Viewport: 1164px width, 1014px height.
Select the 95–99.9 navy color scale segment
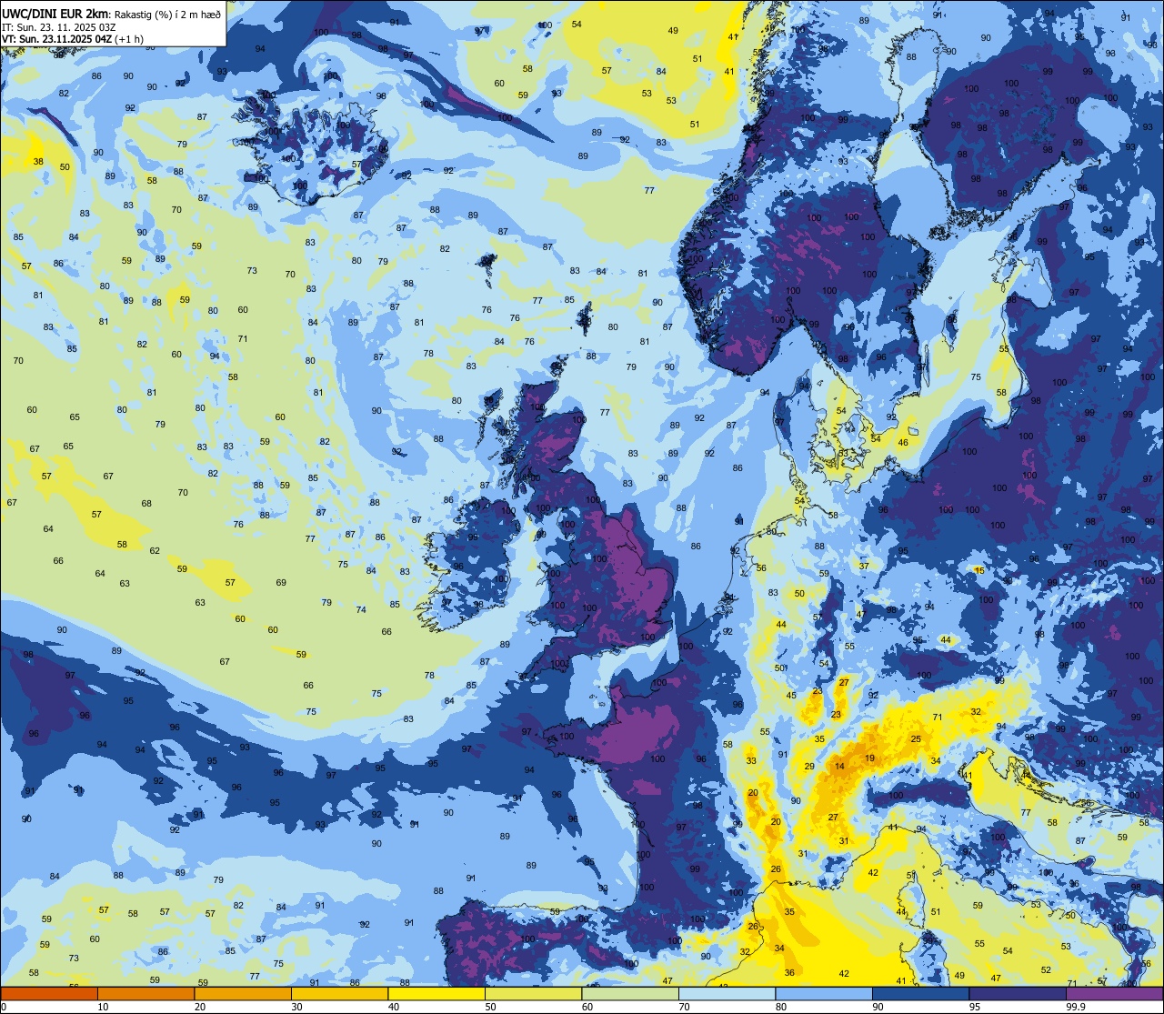[1018, 994]
